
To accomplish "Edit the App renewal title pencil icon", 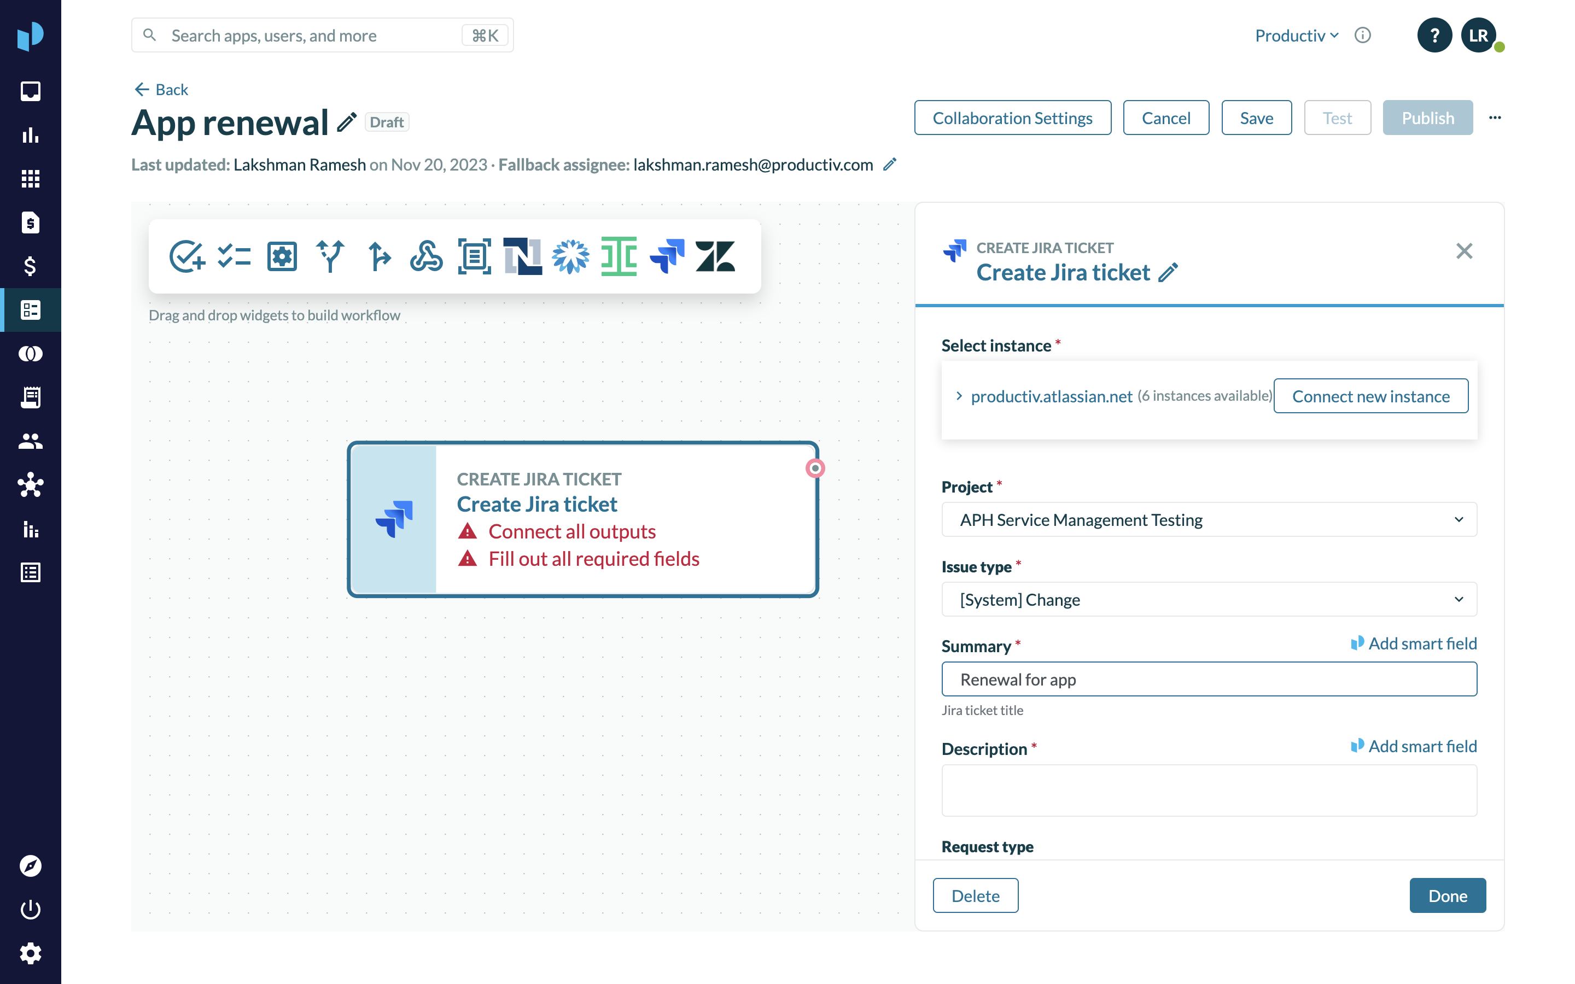I will click(347, 122).
